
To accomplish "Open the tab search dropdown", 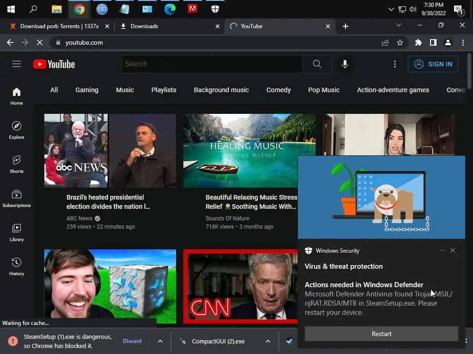I will 399,25.
